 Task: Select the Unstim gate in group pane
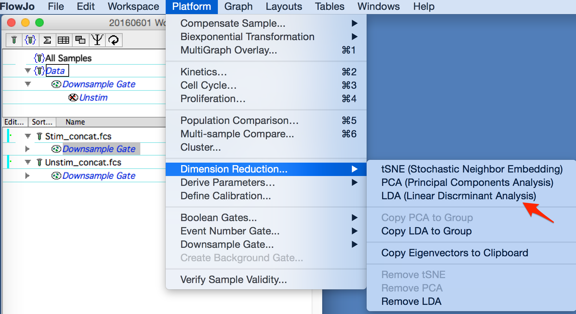point(93,98)
